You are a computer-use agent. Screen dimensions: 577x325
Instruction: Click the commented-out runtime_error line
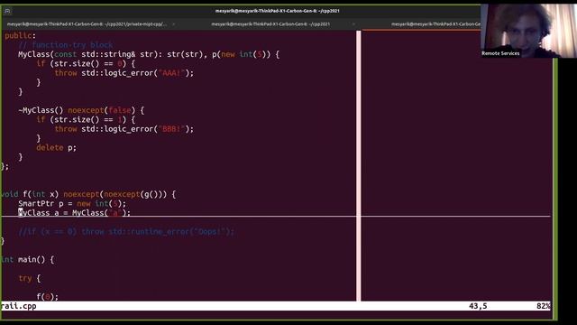point(126,231)
